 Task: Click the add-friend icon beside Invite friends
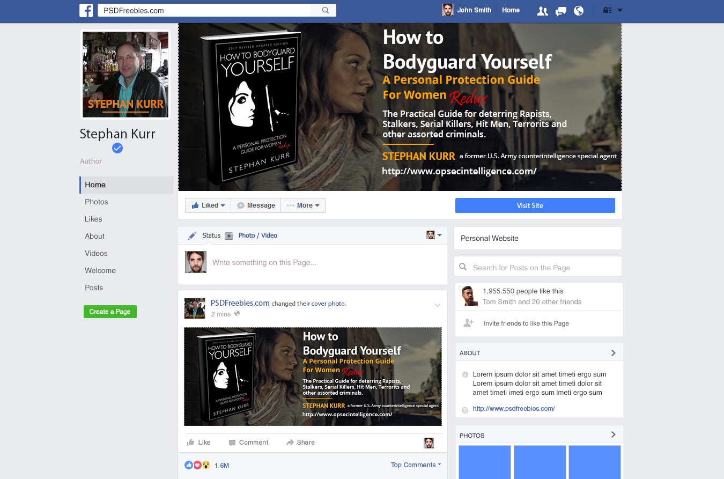click(x=469, y=323)
